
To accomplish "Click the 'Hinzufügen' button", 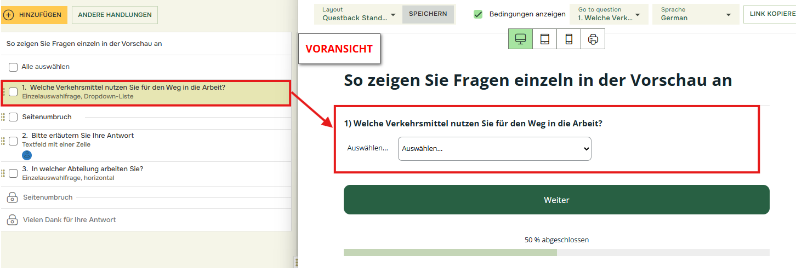I will point(34,15).
